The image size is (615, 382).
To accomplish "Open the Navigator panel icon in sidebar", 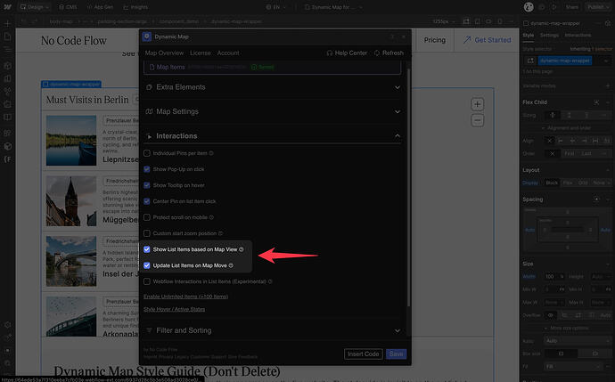I will pyautogui.click(x=7, y=49).
